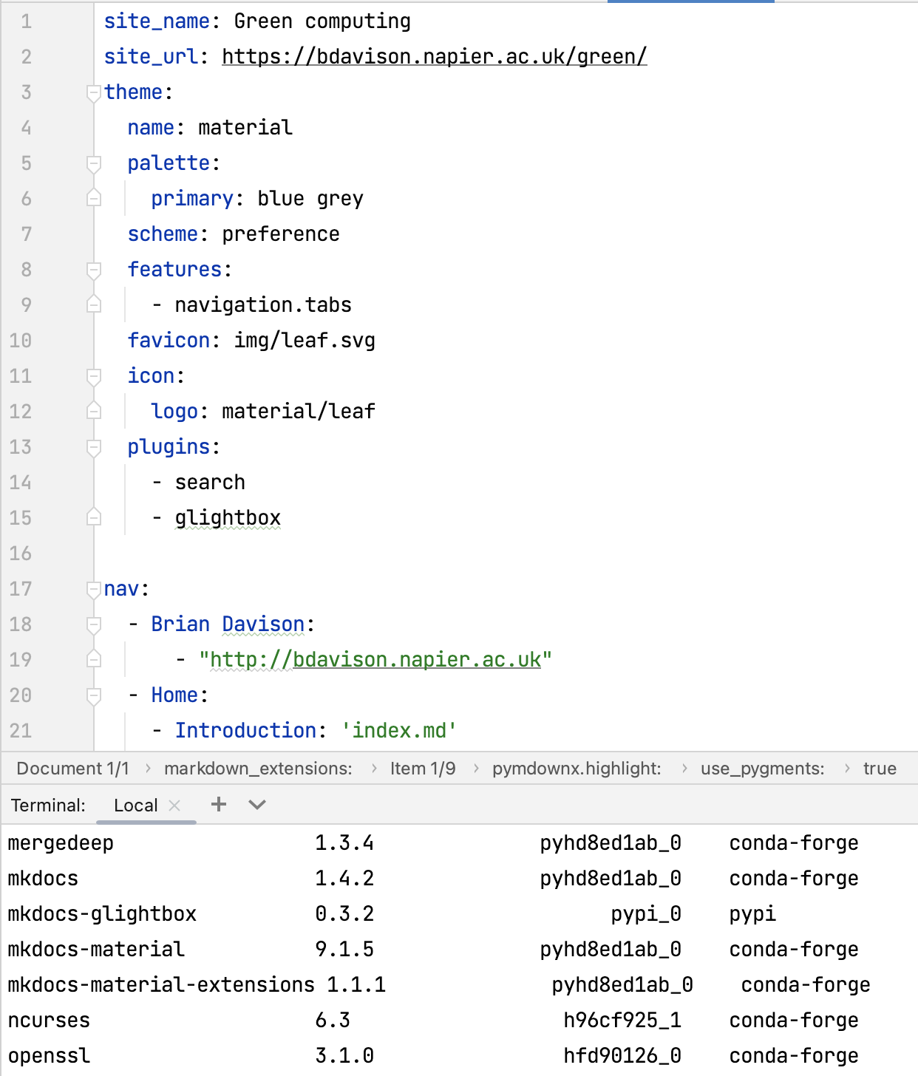
Task: Open the terminal options chevron dropdown
Action: 256,805
